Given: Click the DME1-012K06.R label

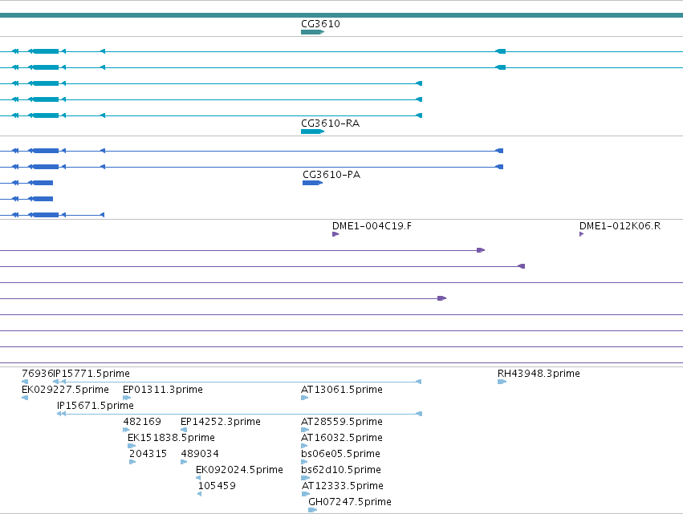Looking at the screenshot, I should (620, 226).
